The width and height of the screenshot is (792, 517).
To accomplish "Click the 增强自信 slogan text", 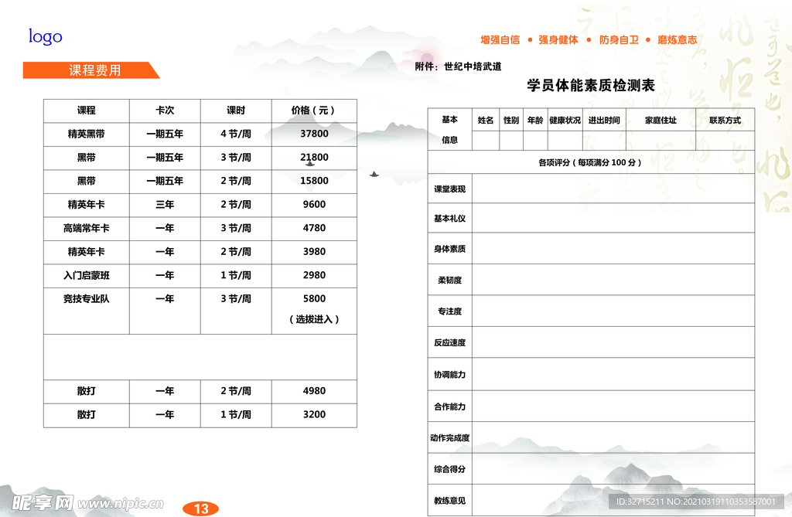I will point(500,39).
